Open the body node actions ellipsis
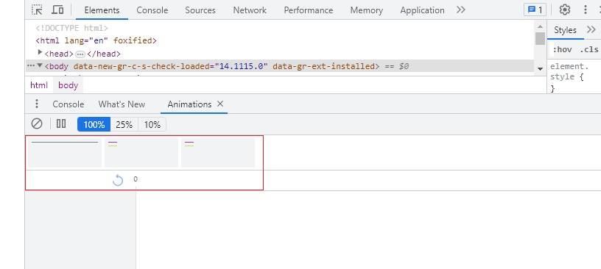The height and width of the screenshot is (269, 601). [31, 66]
